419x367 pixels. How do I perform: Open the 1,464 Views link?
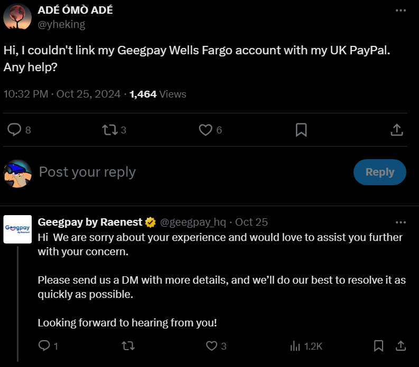click(x=157, y=94)
